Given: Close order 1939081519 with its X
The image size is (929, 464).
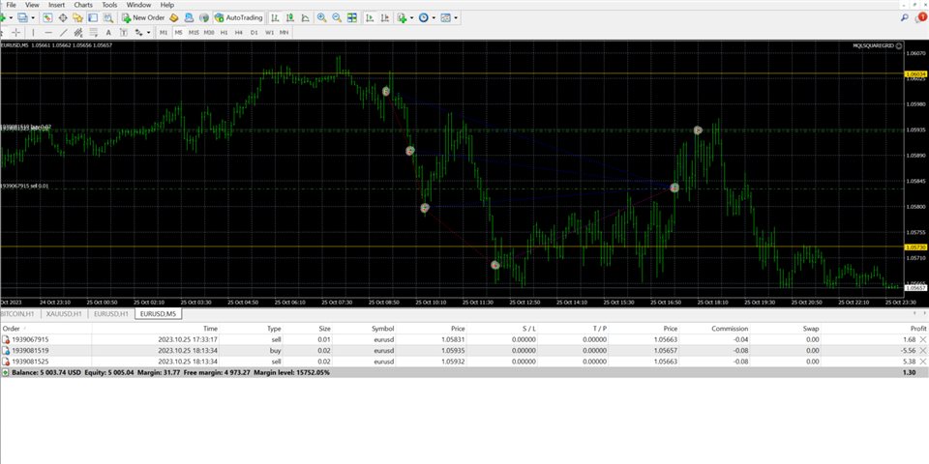Looking at the screenshot, I should pyautogui.click(x=922, y=350).
